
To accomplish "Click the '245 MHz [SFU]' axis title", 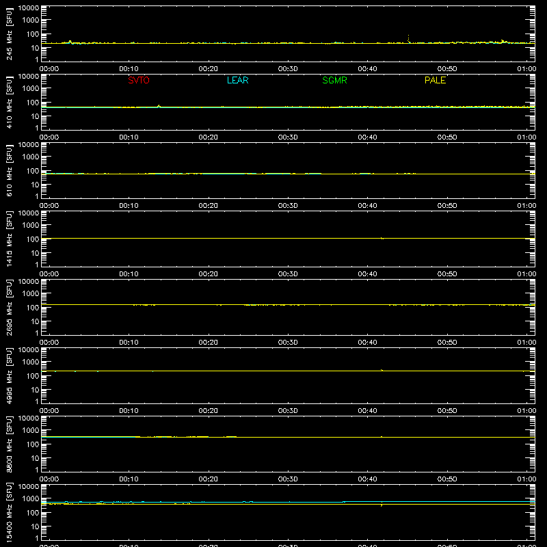I will (x=10, y=34).
